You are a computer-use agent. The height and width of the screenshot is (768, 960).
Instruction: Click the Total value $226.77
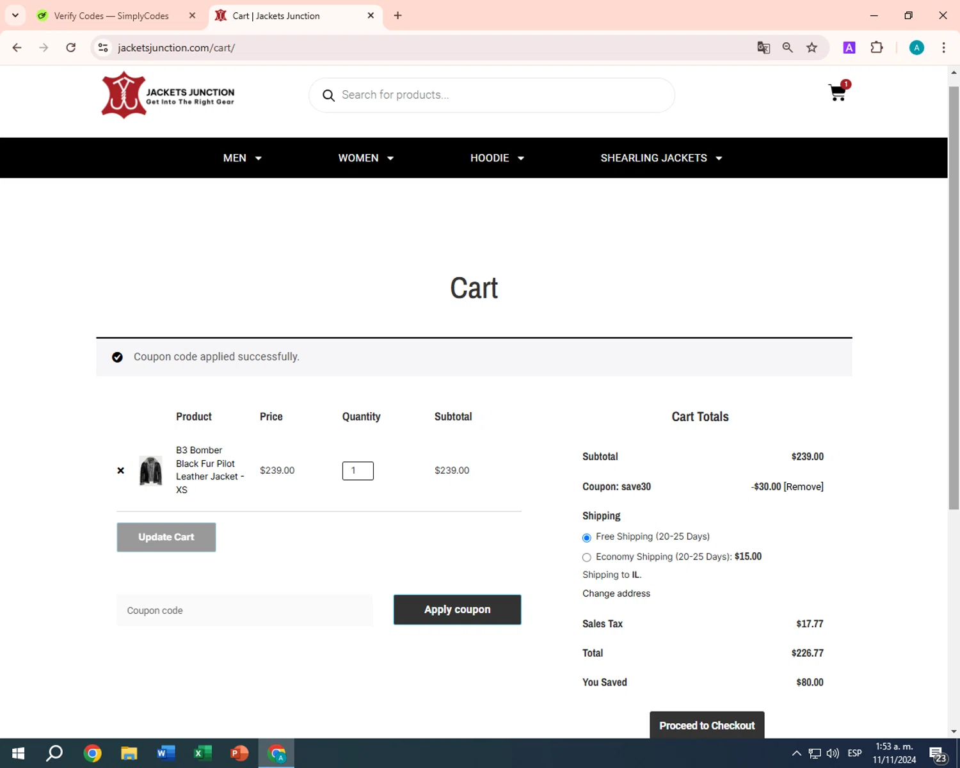[x=807, y=653]
